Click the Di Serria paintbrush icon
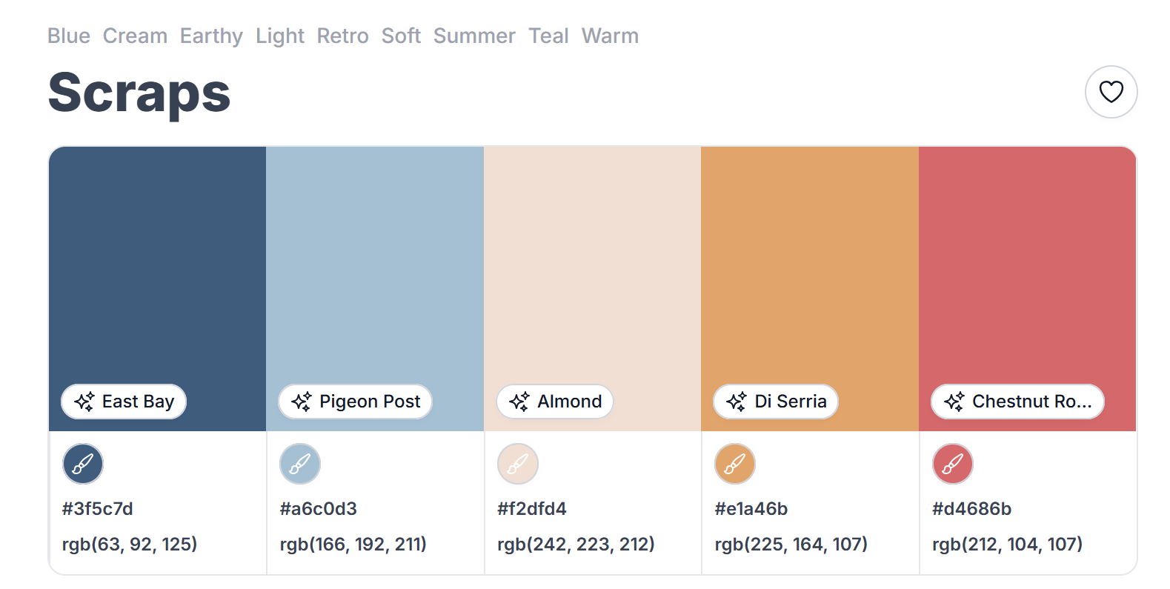This screenshot has height=589, width=1170. coord(735,464)
